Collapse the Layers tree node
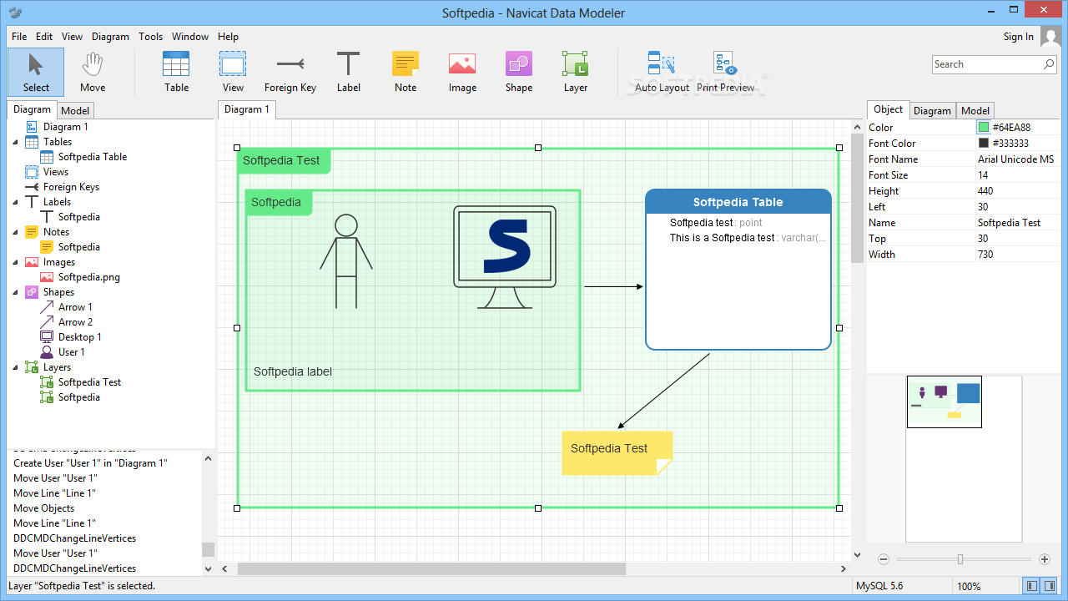 tap(15, 367)
